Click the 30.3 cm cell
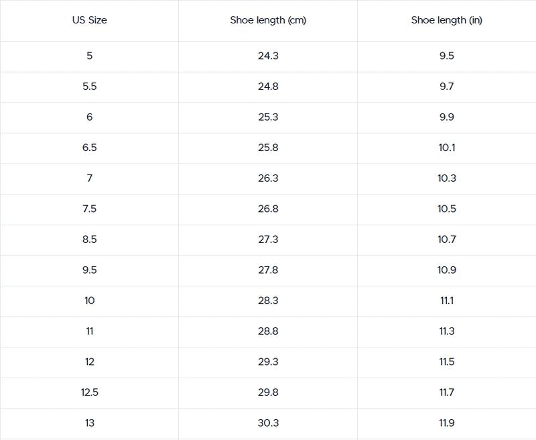The image size is (536, 440). [x=268, y=423]
